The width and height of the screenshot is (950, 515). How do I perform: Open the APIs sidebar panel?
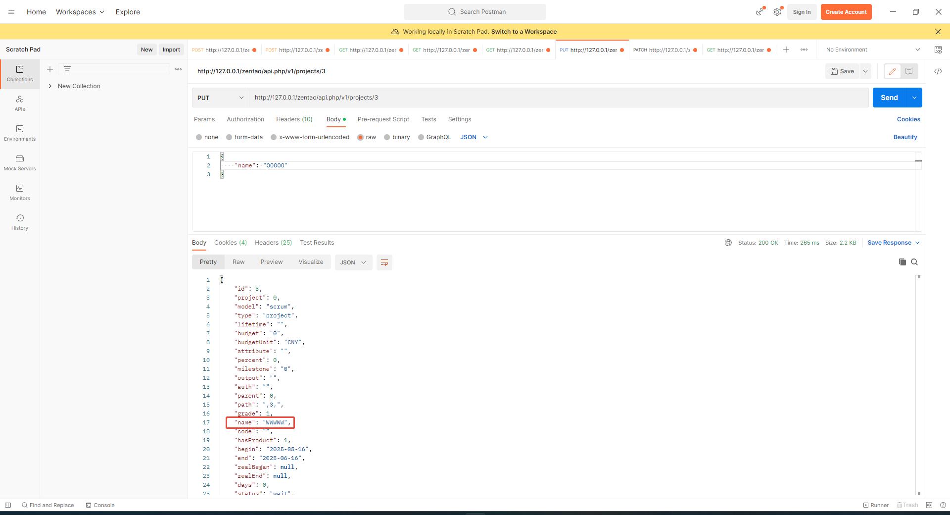[x=20, y=103]
